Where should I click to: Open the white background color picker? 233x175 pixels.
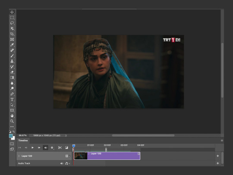13,139
